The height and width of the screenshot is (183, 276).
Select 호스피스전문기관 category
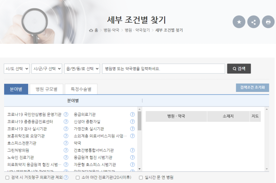coord(22,143)
